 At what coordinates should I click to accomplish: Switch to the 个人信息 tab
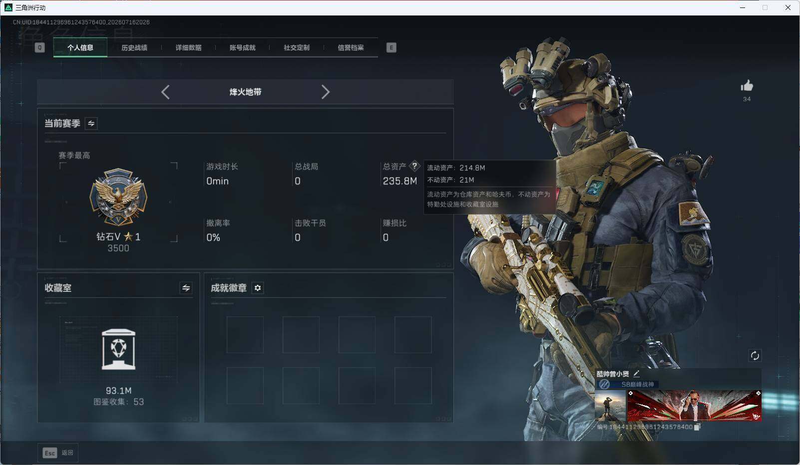point(80,47)
